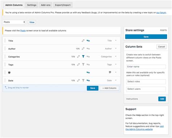Open the Add-ons tab
The height and width of the screenshot is (138, 172).
46,5
